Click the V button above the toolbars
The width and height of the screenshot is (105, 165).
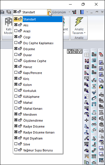80,51
